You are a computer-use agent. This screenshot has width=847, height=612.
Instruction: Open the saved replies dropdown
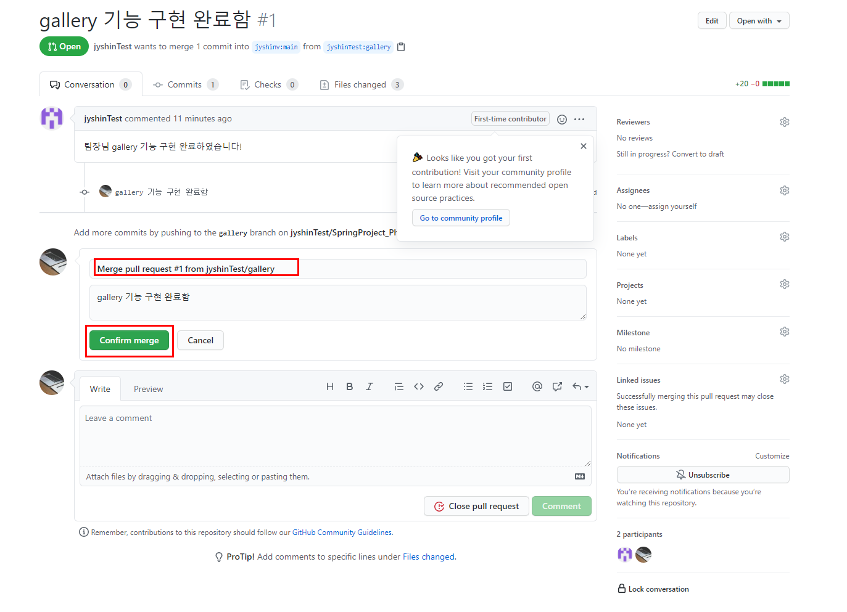[581, 386]
